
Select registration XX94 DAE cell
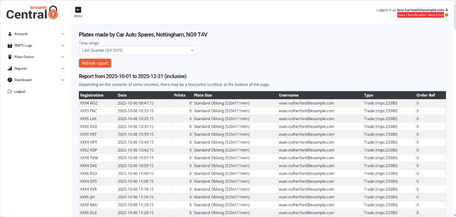pos(98,166)
